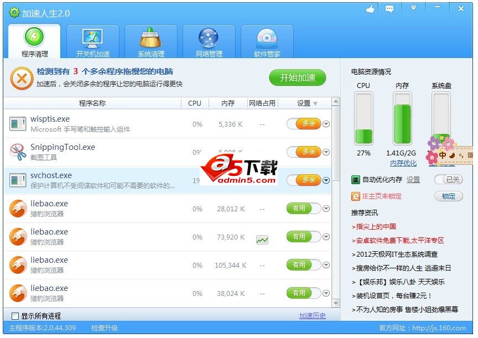Screen dimensions: 478x338
Task: Open the 内存优化 link
Action: [x=403, y=163]
